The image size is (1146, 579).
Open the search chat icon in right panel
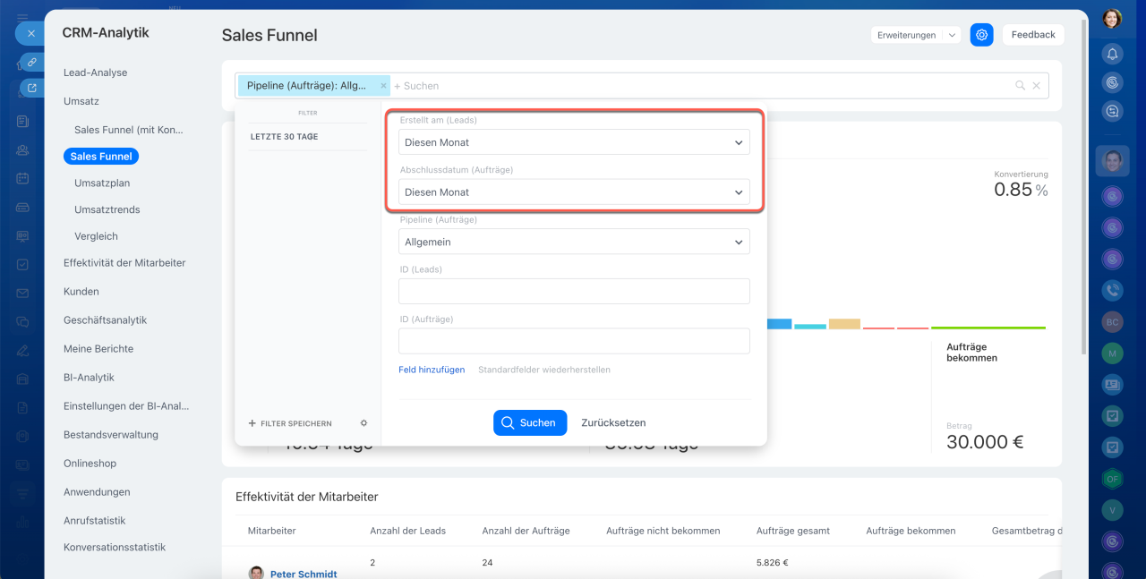coord(1112,111)
